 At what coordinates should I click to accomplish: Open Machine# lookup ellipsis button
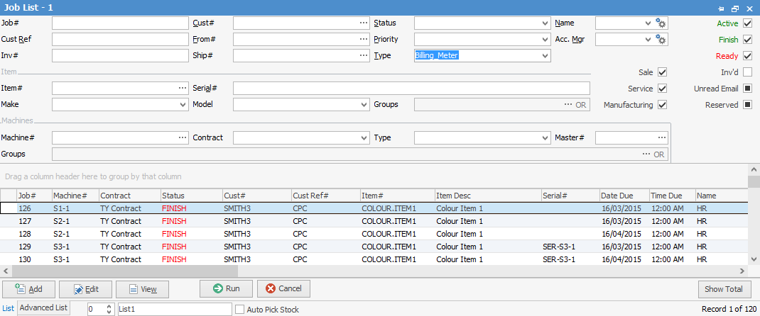182,137
